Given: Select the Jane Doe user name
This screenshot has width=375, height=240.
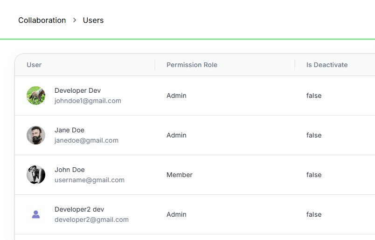Looking at the screenshot, I should (69, 130).
